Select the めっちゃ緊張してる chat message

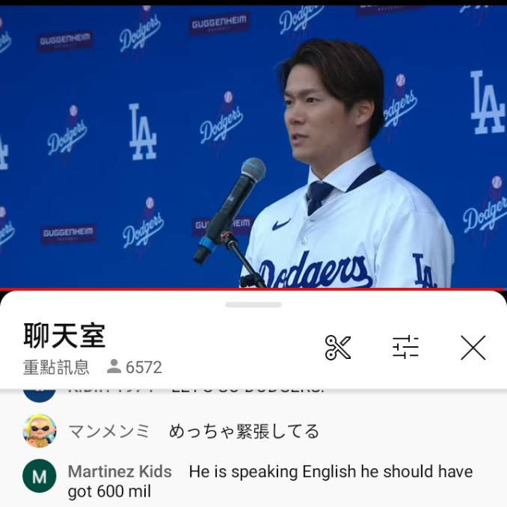pyautogui.click(x=245, y=431)
